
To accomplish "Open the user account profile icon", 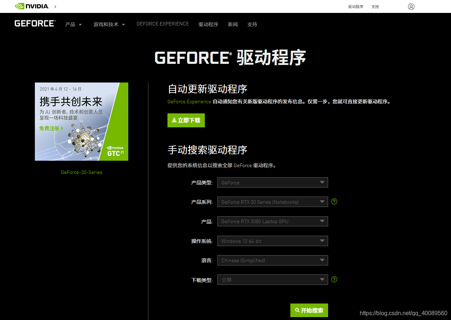I will point(411,6).
